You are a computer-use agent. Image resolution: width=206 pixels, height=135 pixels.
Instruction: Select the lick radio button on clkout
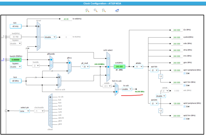click(x=50, y=100)
